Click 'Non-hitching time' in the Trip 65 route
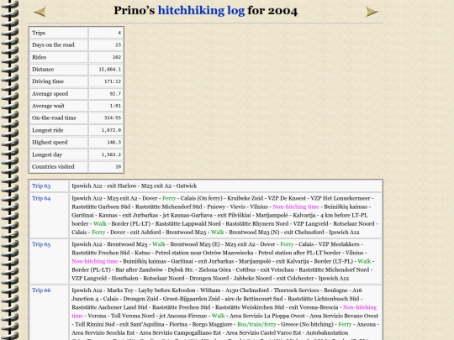 95,261
